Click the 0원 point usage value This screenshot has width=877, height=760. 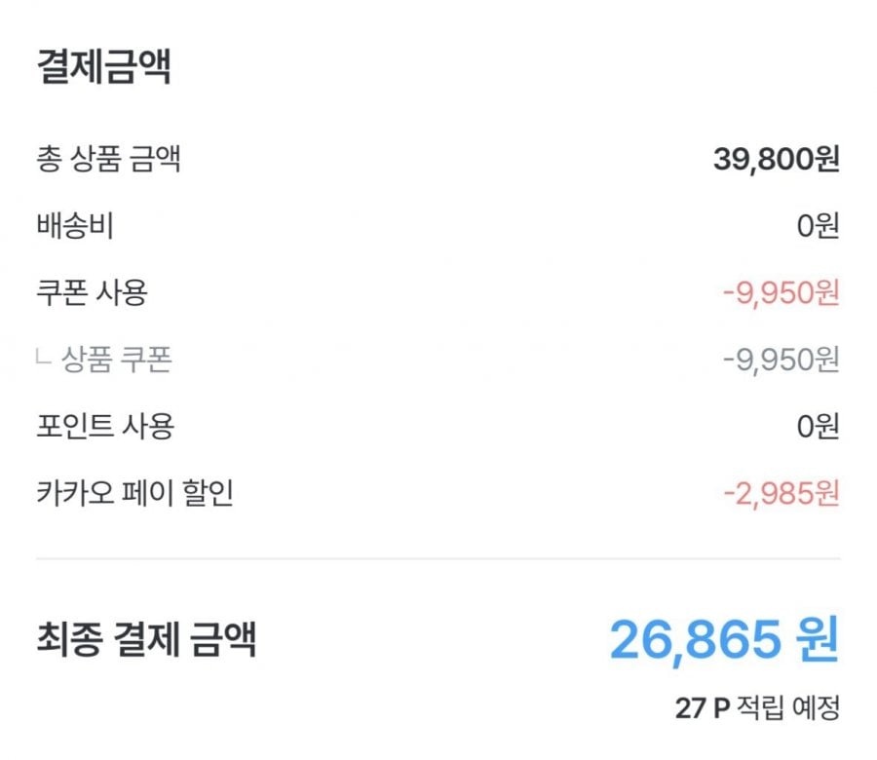pyautogui.click(x=818, y=427)
